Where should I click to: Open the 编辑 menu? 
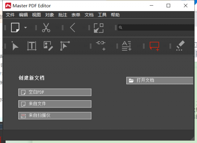pos(23,15)
